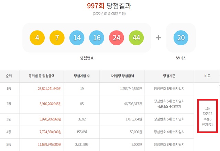220x151 pixels.
Task: Select the 1등 rank cell
Action: click(x=9, y=89)
